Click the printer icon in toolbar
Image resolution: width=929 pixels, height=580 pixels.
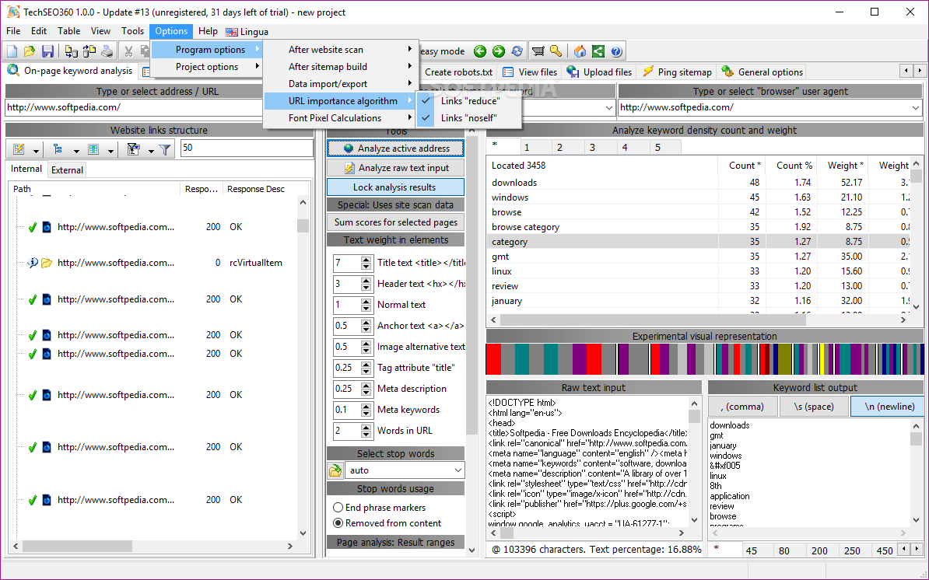[x=107, y=51]
